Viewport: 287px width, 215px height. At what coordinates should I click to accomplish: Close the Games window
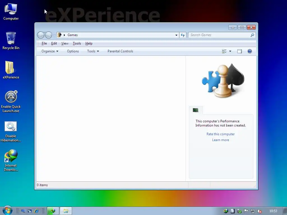tap(251, 27)
